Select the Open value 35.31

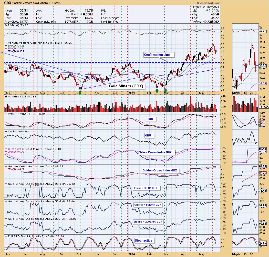click(24, 11)
